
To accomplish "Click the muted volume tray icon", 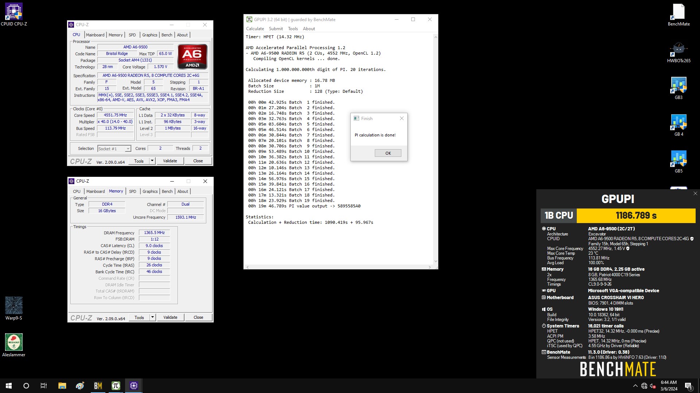I will tap(653, 386).
